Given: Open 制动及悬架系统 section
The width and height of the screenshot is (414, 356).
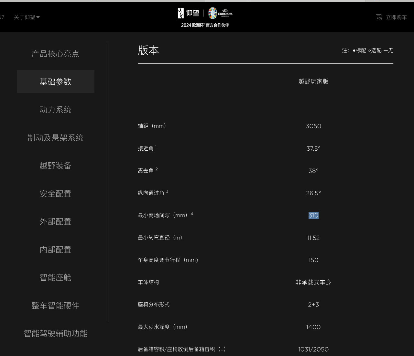Looking at the screenshot, I should [55, 138].
